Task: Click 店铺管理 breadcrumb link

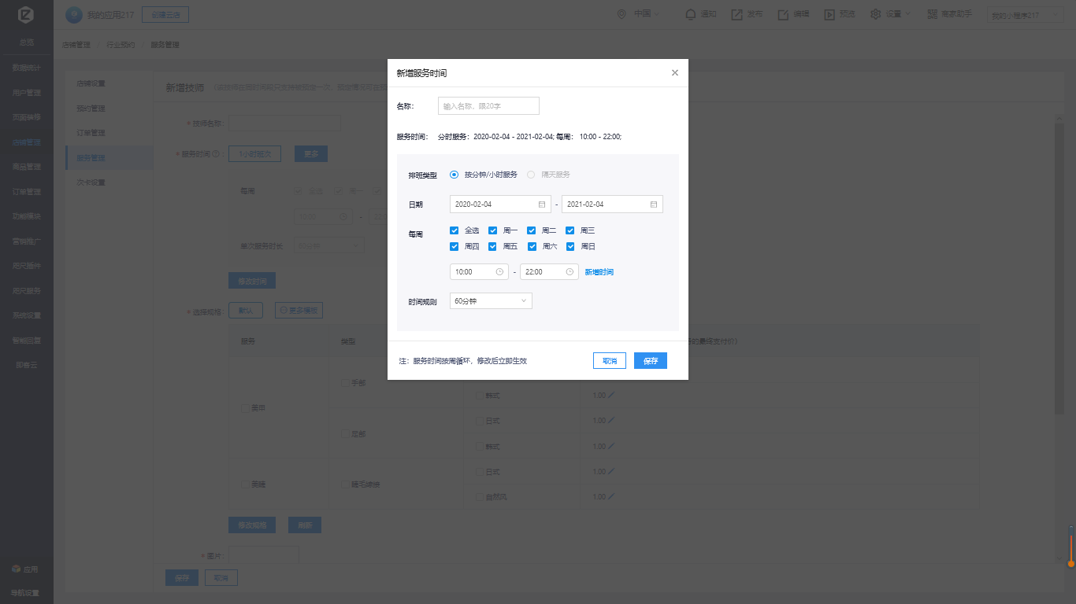Action: coord(76,45)
